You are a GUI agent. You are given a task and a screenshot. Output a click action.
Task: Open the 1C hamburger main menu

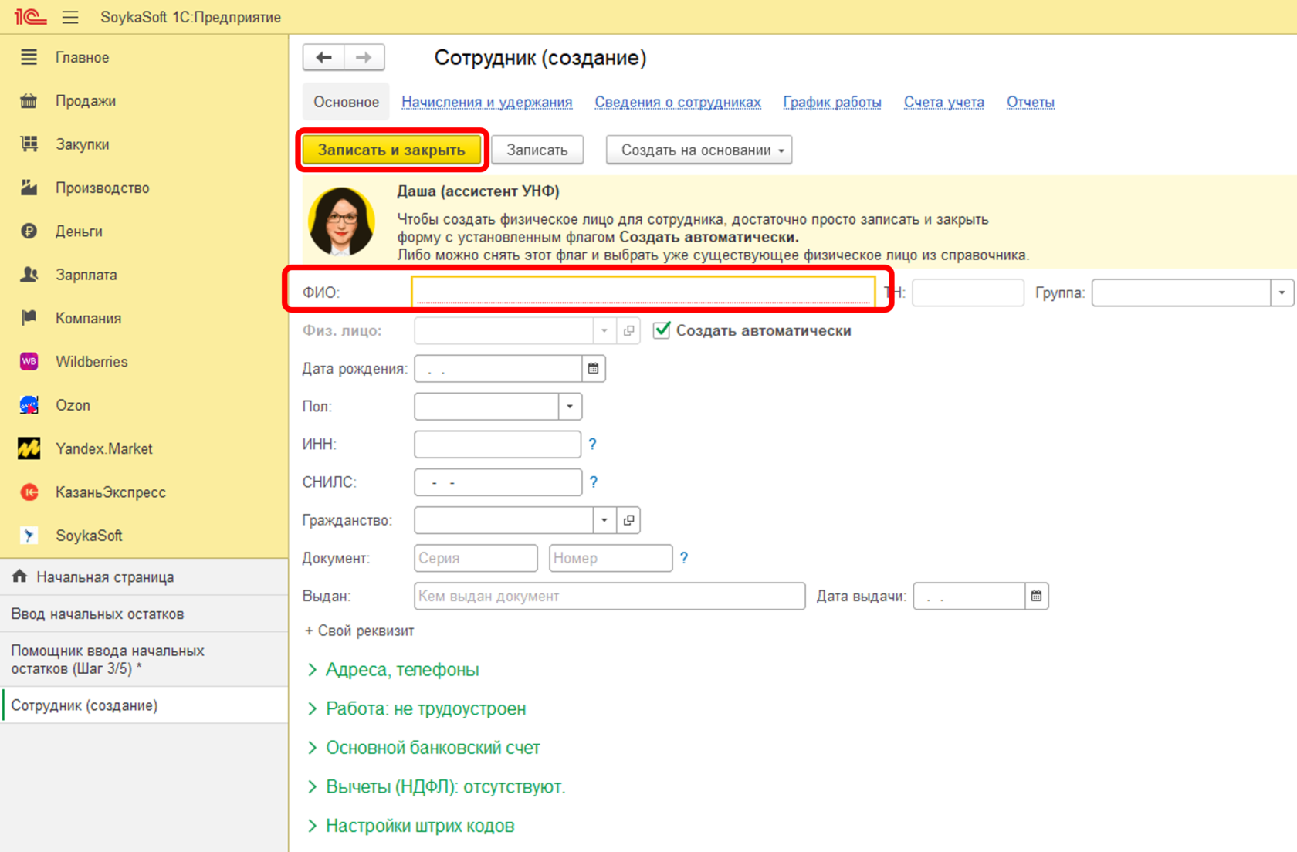tap(70, 17)
